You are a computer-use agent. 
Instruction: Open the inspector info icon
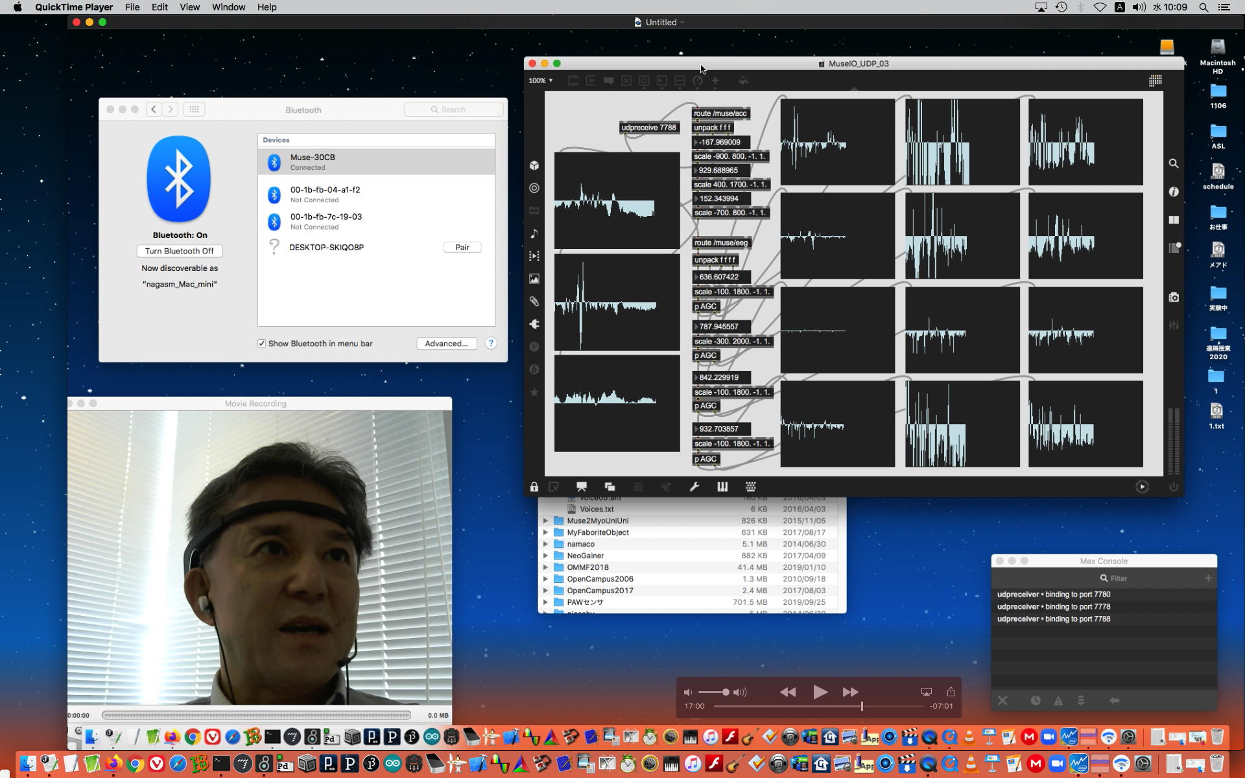click(x=1174, y=192)
